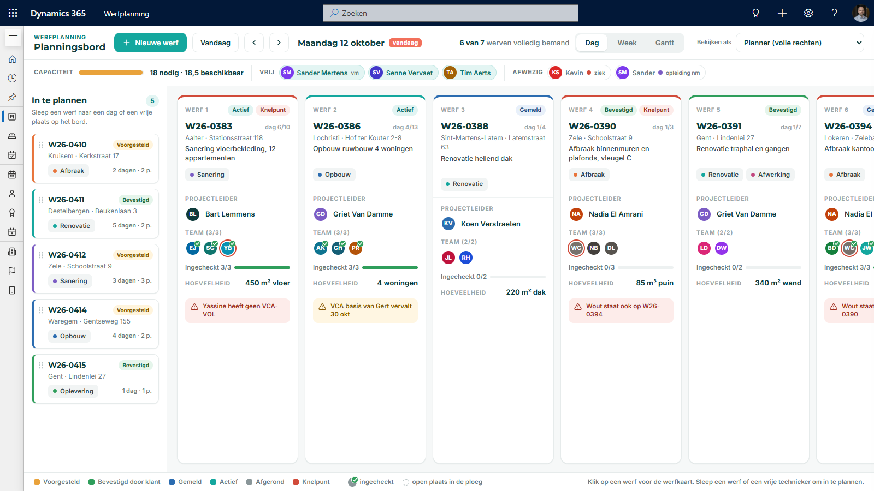
Task: Open Recent clock icon in sidebar
Action: click(12, 78)
